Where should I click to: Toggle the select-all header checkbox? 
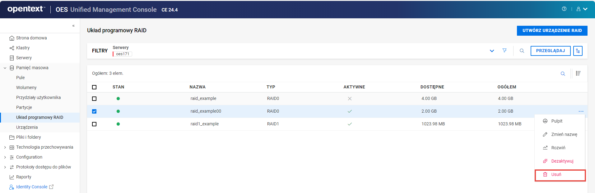[94, 87]
